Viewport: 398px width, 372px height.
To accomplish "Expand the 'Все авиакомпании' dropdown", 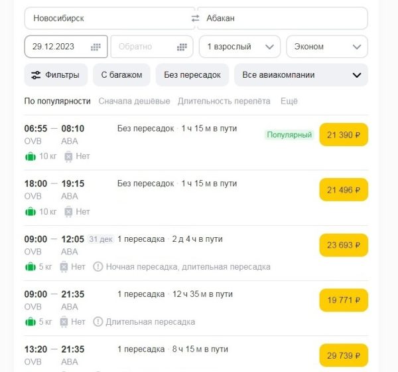I will pos(300,75).
